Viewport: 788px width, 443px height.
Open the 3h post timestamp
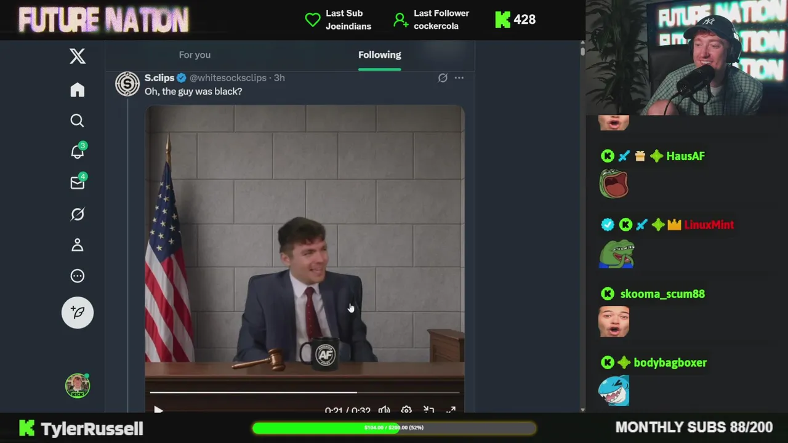pyautogui.click(x=279, y=78)
